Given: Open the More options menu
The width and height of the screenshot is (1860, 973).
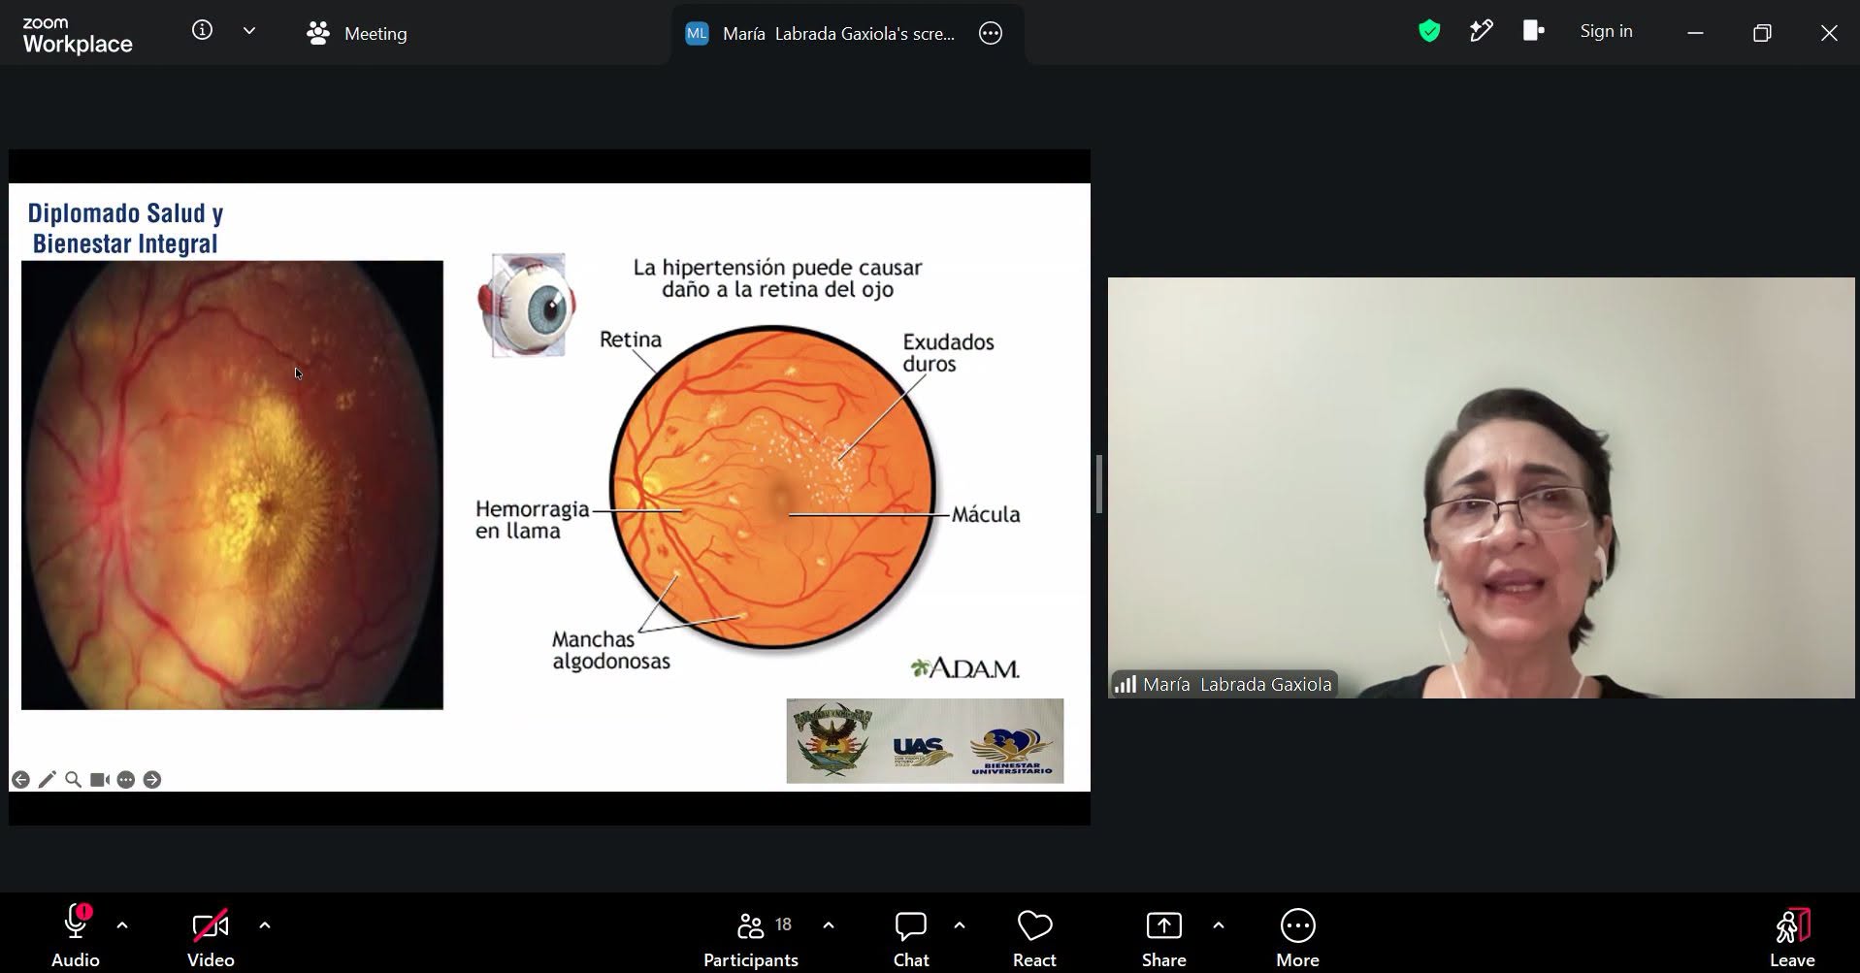Looking at the screenshot, I should tap(1297, 939).
